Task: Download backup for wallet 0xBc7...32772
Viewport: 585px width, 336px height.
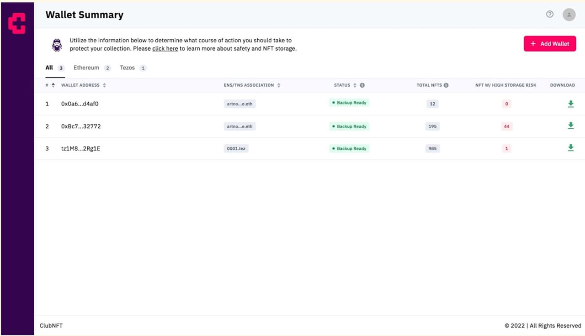Action: 571,126
